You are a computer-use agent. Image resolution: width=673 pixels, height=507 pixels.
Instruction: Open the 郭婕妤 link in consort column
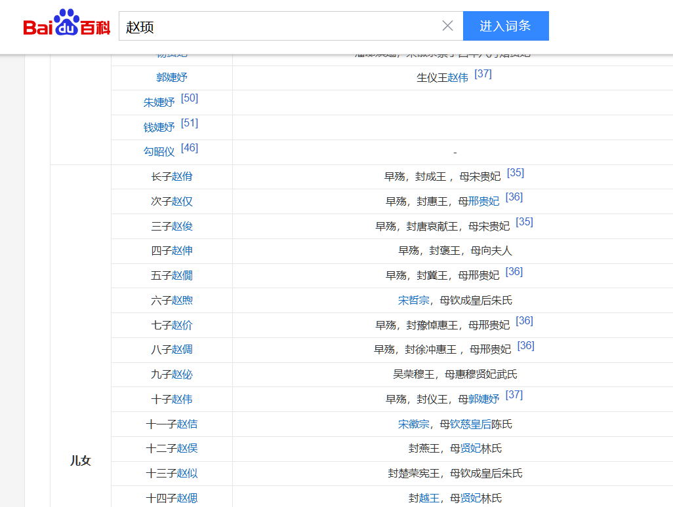[172, 77]
